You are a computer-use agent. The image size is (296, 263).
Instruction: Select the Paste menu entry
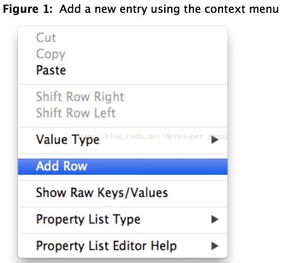click(x=123, y=70)
